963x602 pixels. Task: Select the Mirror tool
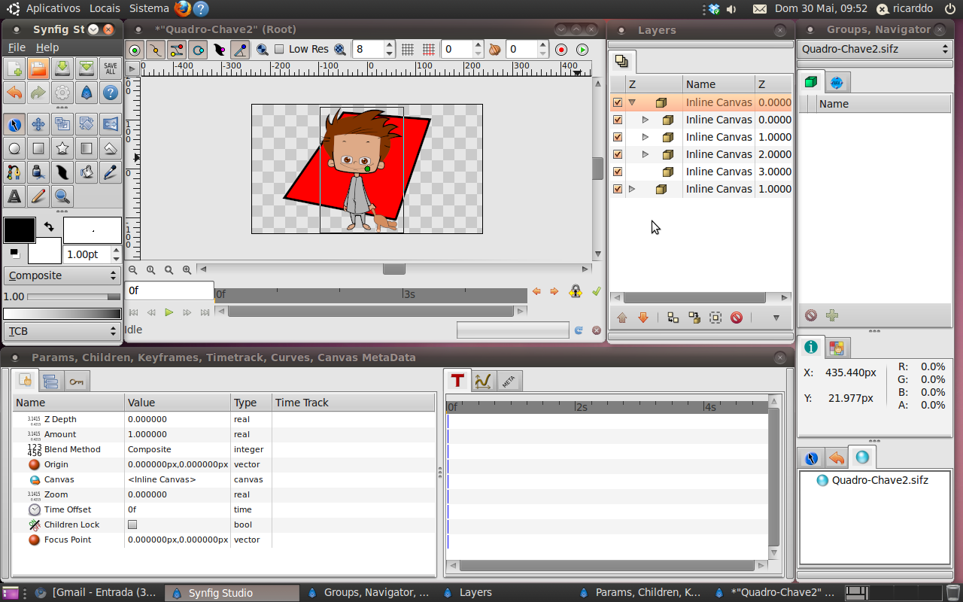111,124
